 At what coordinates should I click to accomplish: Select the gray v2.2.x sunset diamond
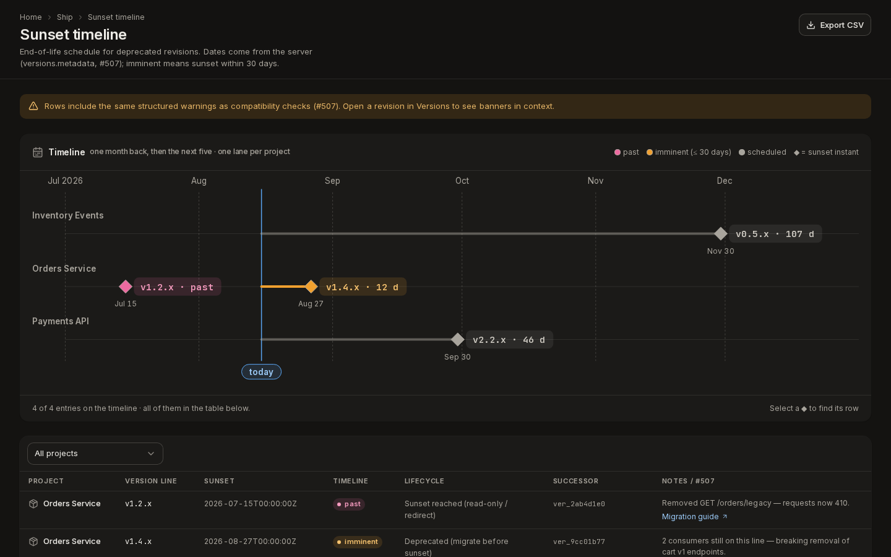(458, 339)
